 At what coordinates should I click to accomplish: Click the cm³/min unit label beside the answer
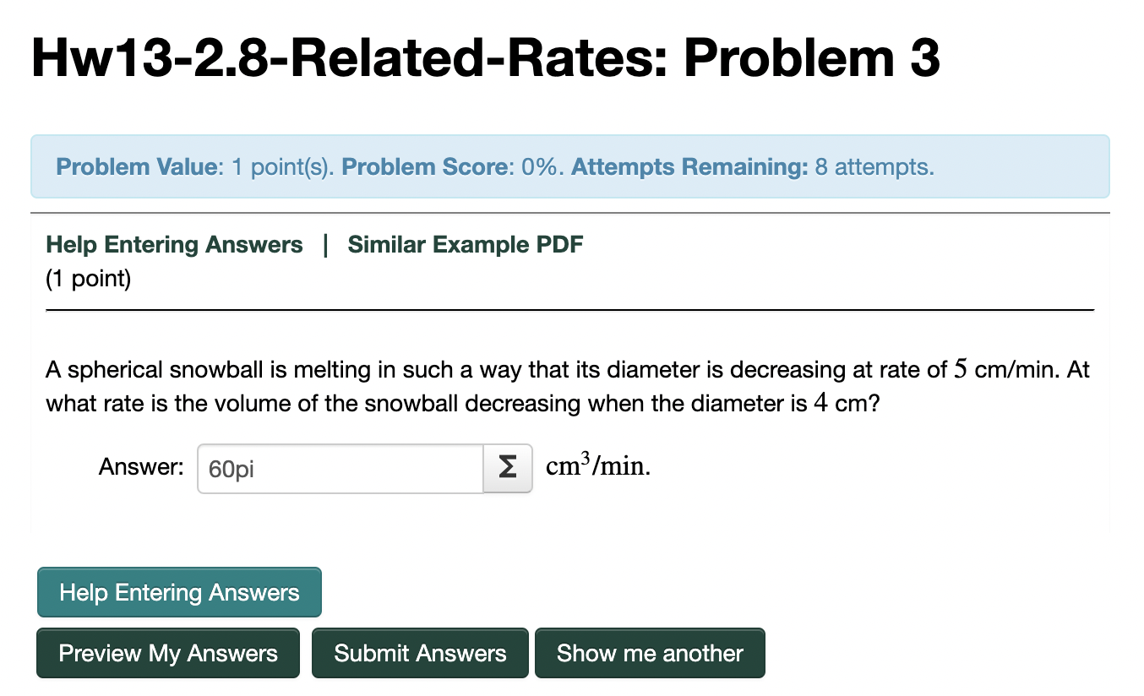click(597, 465)
